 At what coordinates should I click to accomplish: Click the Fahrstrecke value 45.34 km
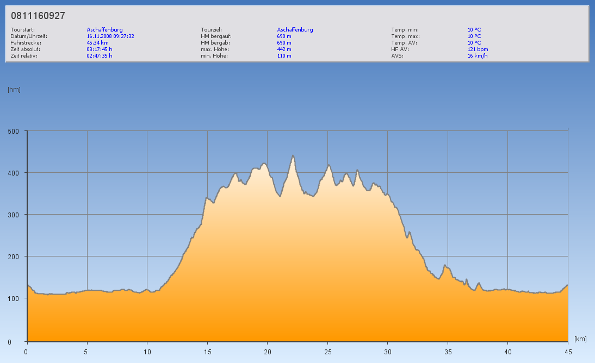[97, 42]
